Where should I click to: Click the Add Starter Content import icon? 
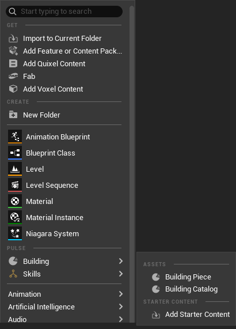tap(156, 315)
